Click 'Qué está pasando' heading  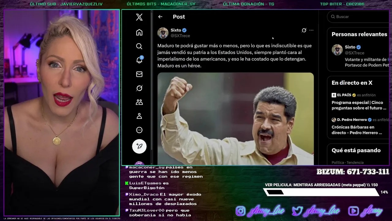[x=356, y=150]
